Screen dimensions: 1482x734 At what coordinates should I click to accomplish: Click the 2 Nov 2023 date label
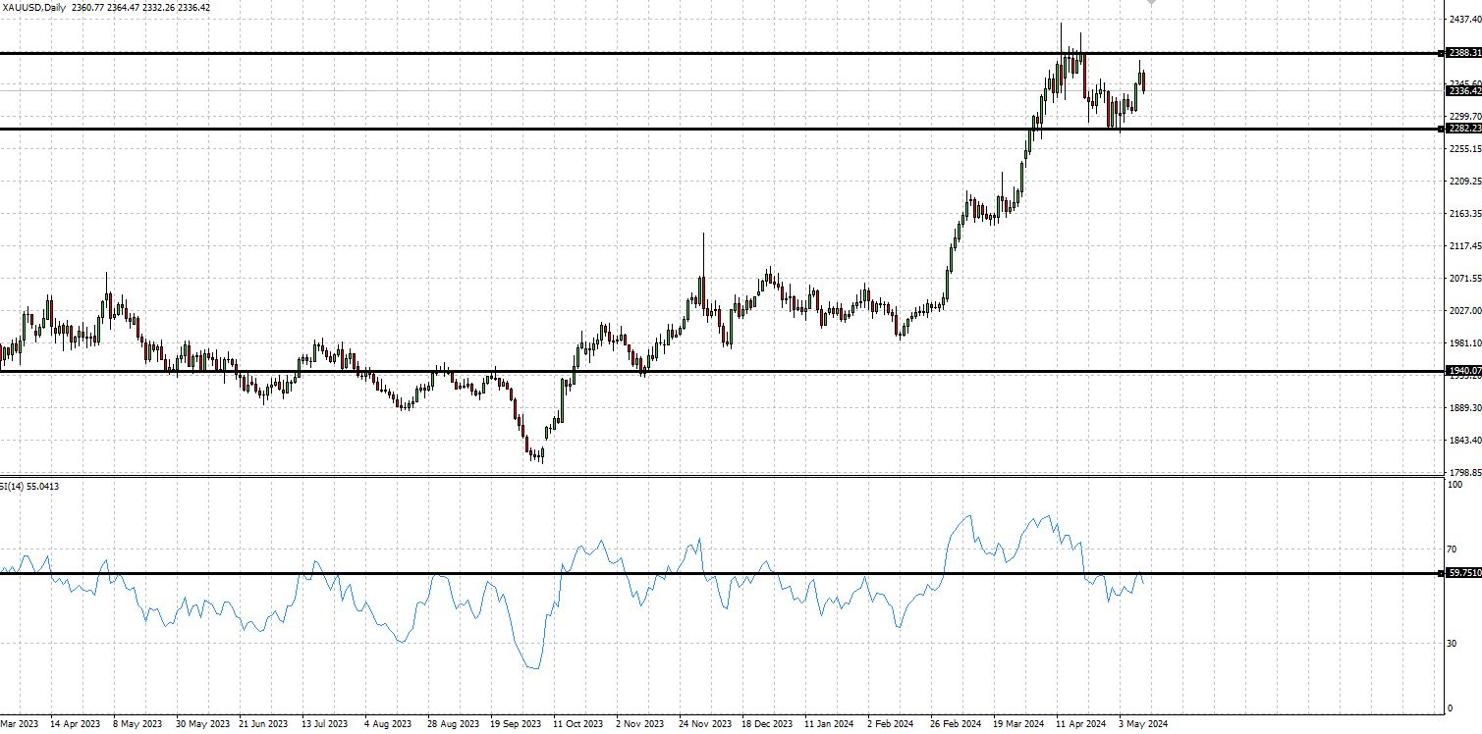[640, 724]
